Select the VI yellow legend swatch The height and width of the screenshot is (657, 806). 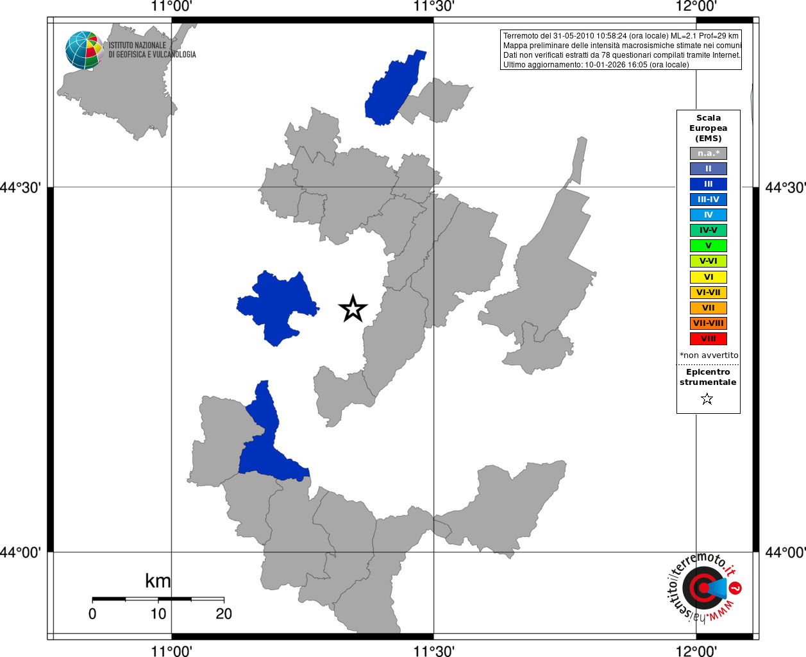(709, 277)
